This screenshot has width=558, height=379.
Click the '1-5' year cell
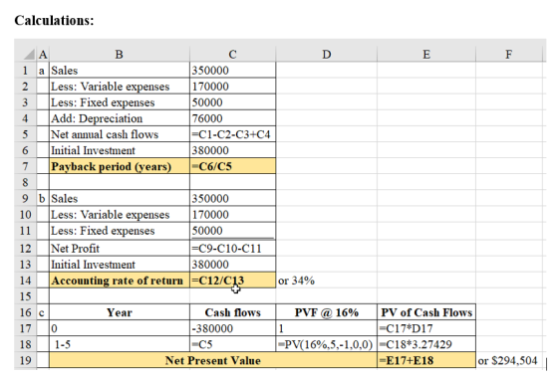pos(120,344)
